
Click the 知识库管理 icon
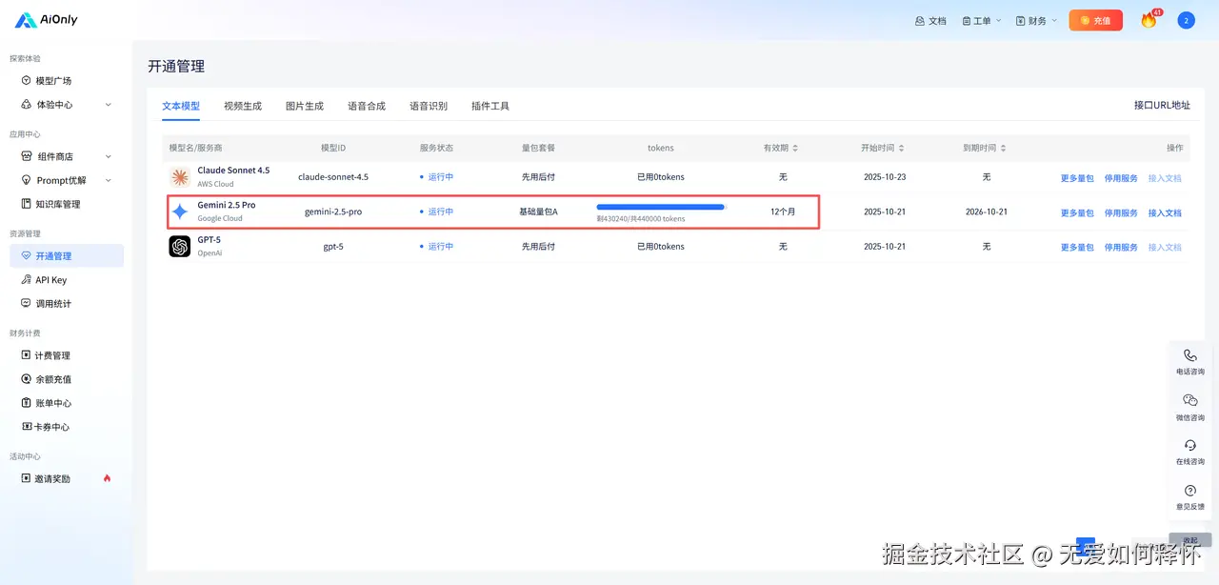tap(26, 204)
